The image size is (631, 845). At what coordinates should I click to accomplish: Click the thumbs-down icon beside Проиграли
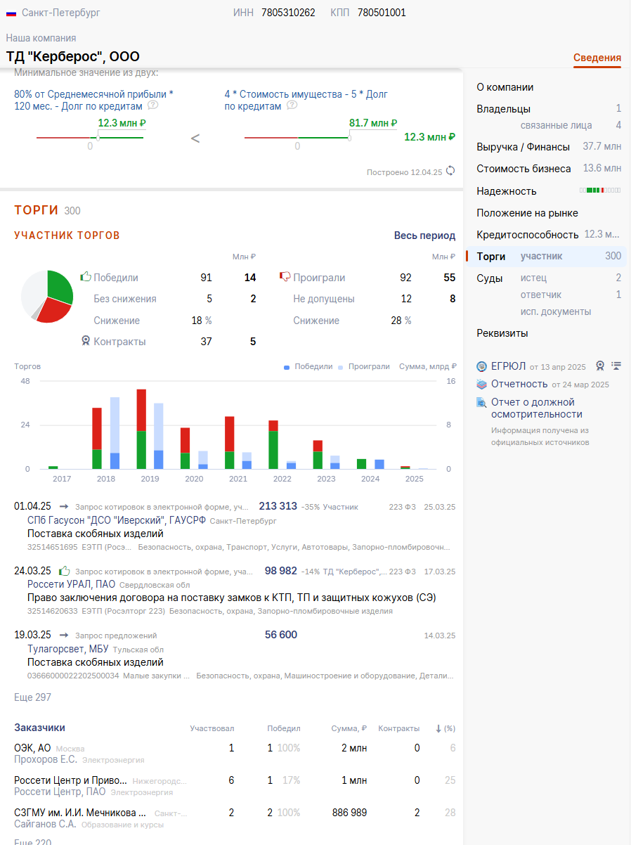[x=285, y=277]
